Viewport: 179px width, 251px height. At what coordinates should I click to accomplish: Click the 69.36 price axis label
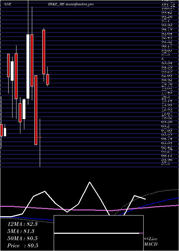pyautogui.click(x=167, y=122)
